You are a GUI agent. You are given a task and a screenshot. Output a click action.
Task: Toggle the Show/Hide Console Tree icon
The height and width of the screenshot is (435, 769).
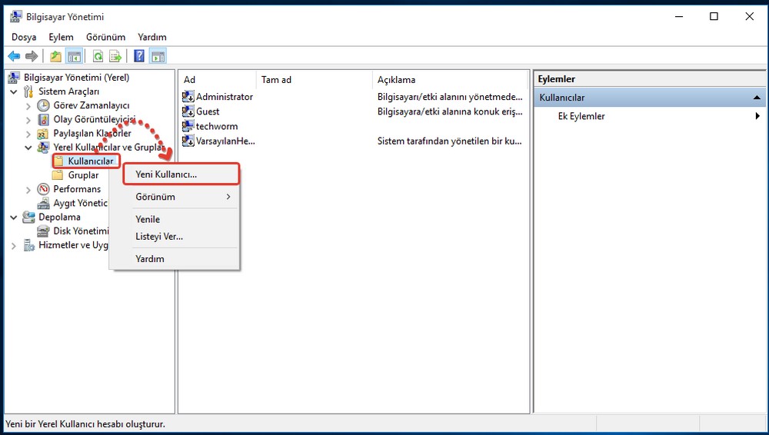pyautogui.click(x=75, y=56)
